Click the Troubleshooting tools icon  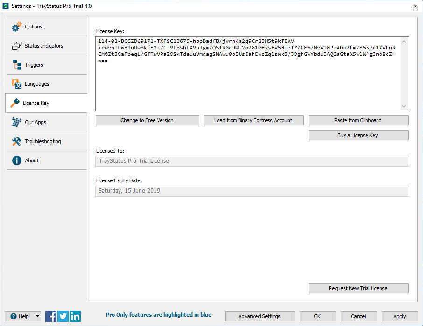[x=17, y=141]
